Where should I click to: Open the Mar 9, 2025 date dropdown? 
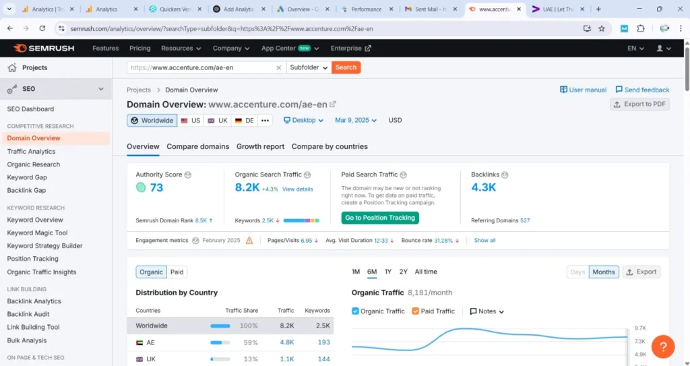click(x=356, y=120)
